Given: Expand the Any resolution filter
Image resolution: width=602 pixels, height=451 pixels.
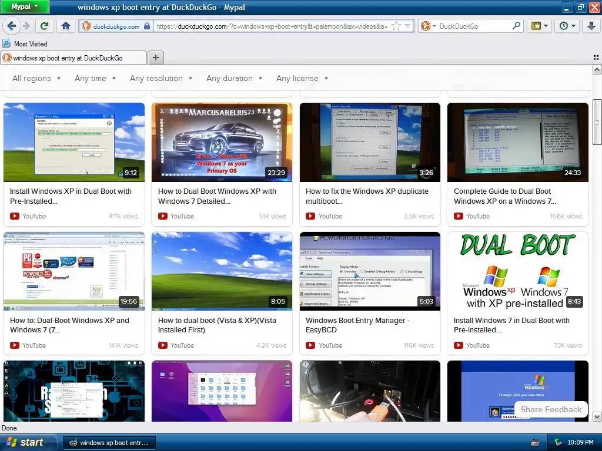Looking at the screenshot, I should click(161, 78).
